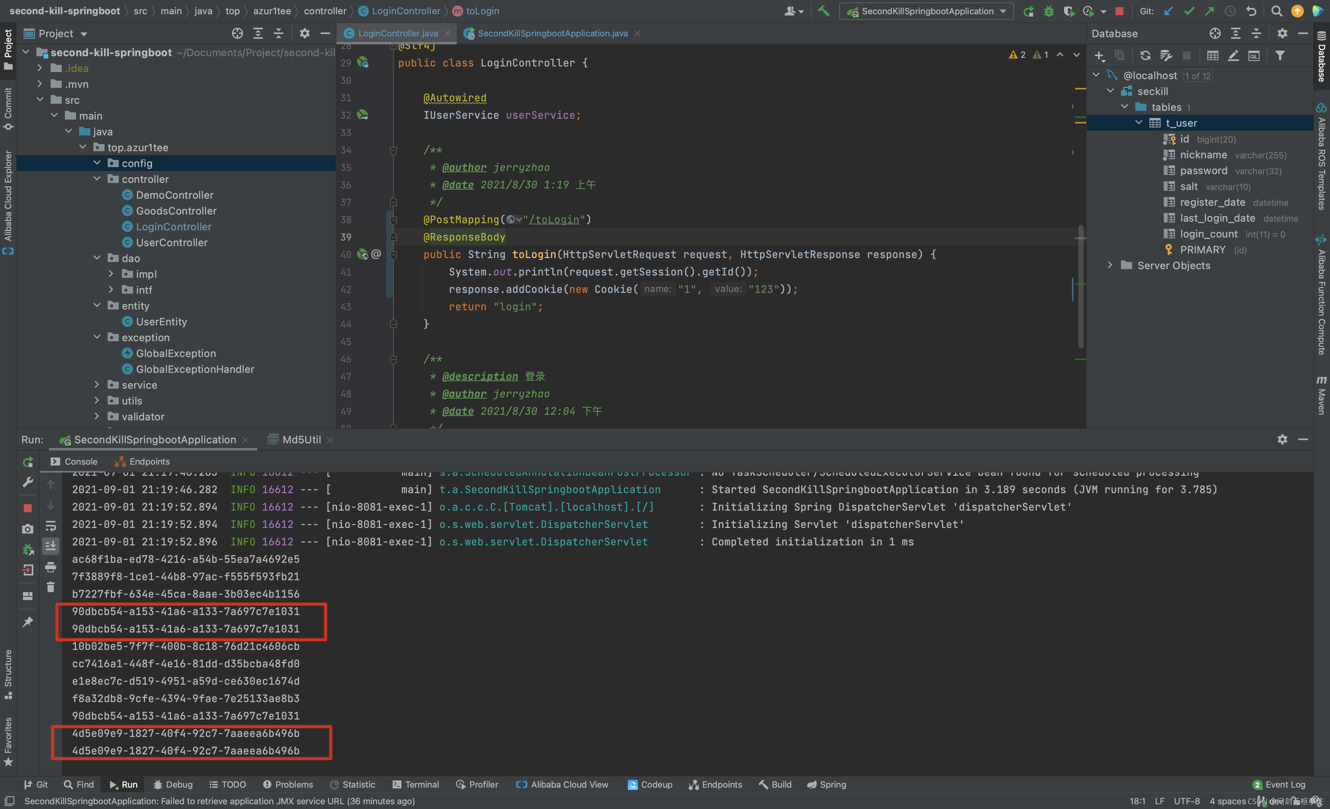Click the Build project hammer icon
Screen dimensions: 1330x809
pos(824,11)
